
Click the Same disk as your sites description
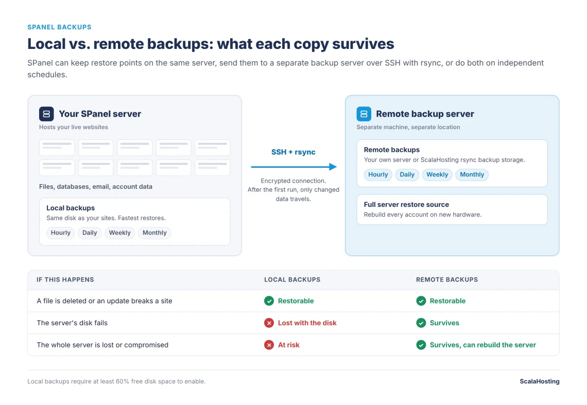pos(106,218)
